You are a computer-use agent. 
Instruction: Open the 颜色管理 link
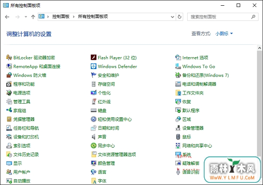pyautogui.click(x=107, y=163)
